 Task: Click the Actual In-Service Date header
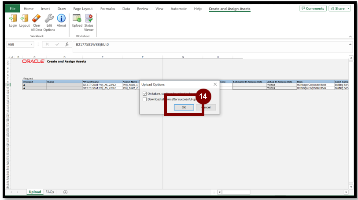coord(281,82)
